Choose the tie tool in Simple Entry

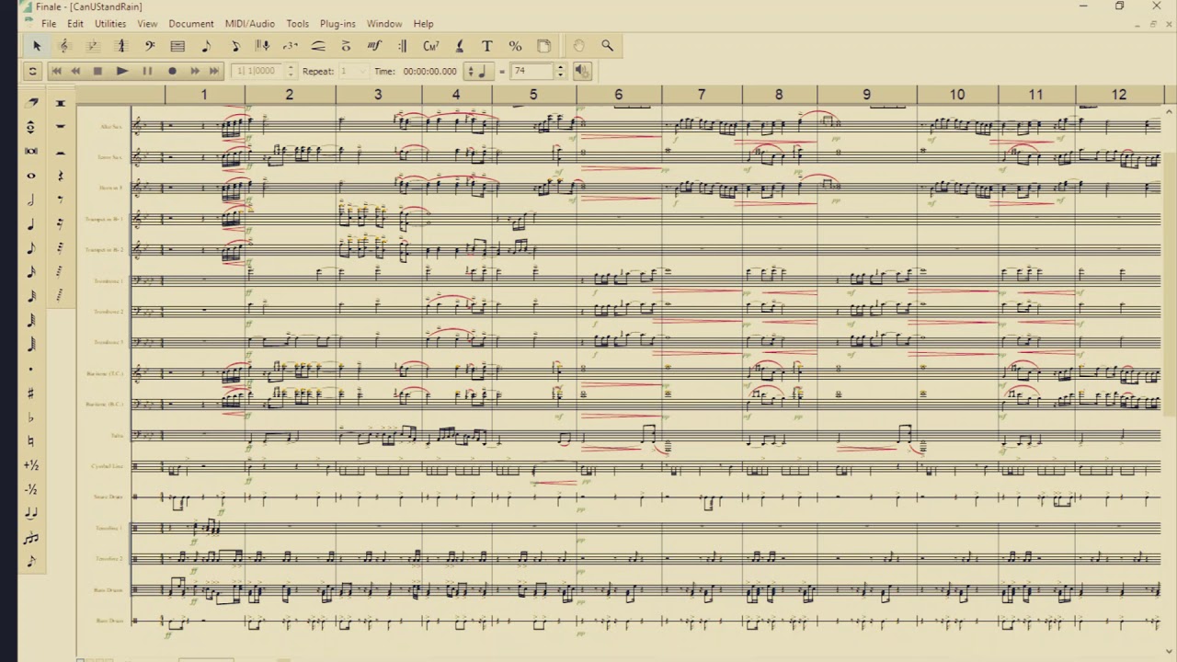click(x=32, y=513)
